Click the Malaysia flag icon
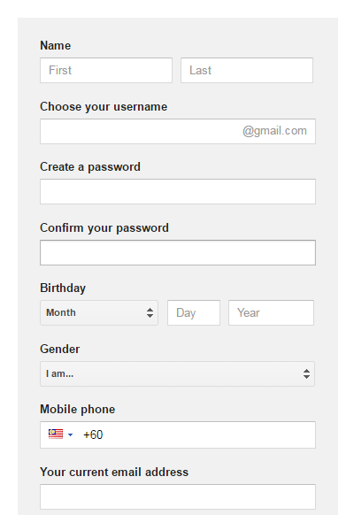Screen dimensions: 354x515 (x=56, y=434)
